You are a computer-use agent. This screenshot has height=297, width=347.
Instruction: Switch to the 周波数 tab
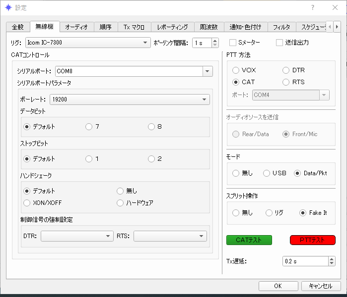pyautogui.click(x=208, y=27)
